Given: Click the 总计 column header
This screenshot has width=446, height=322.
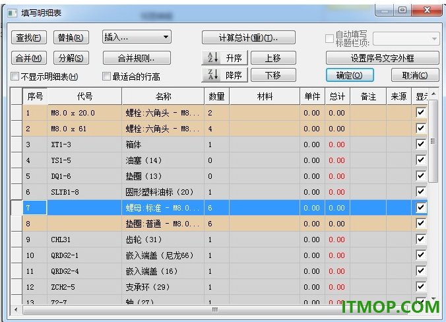Looking at the screenshot, I should (x=338, y=96).
